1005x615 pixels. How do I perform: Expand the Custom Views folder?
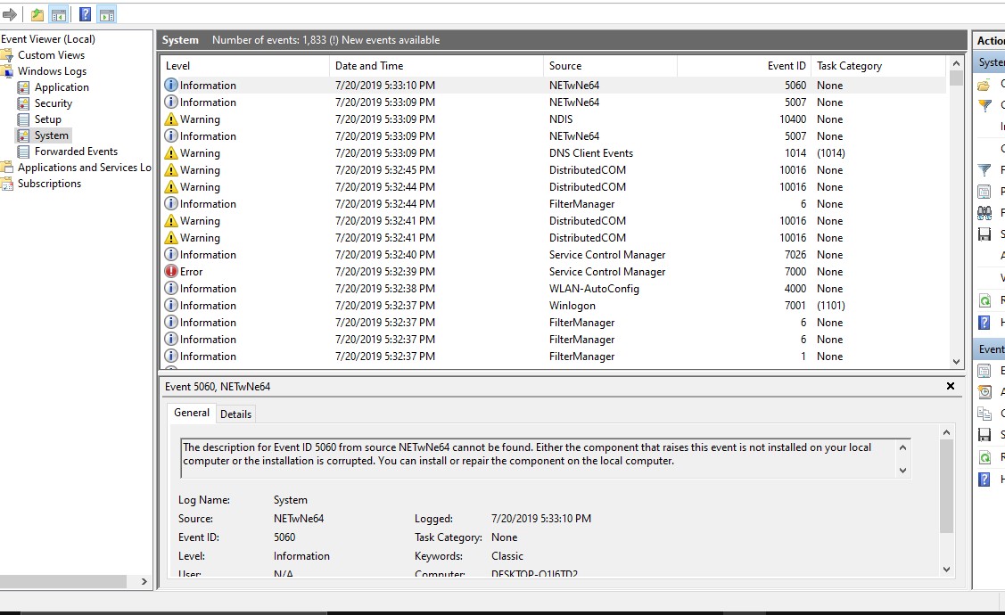click(51, 55)
